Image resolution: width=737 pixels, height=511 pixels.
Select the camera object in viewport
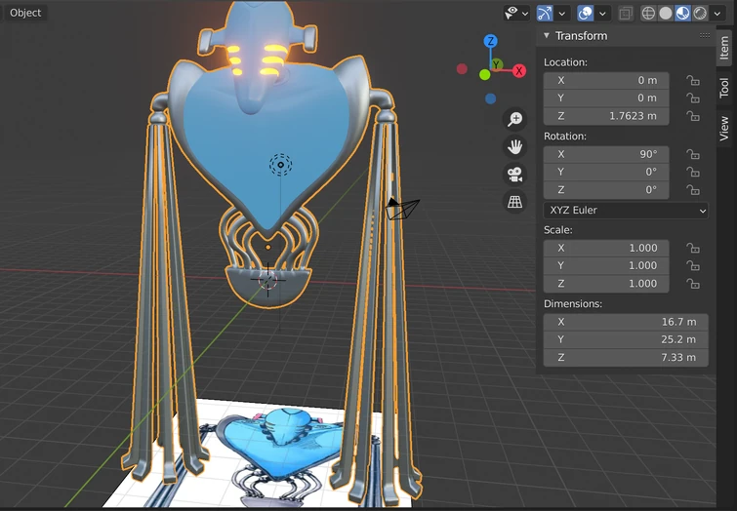click(x=402, y=208)
